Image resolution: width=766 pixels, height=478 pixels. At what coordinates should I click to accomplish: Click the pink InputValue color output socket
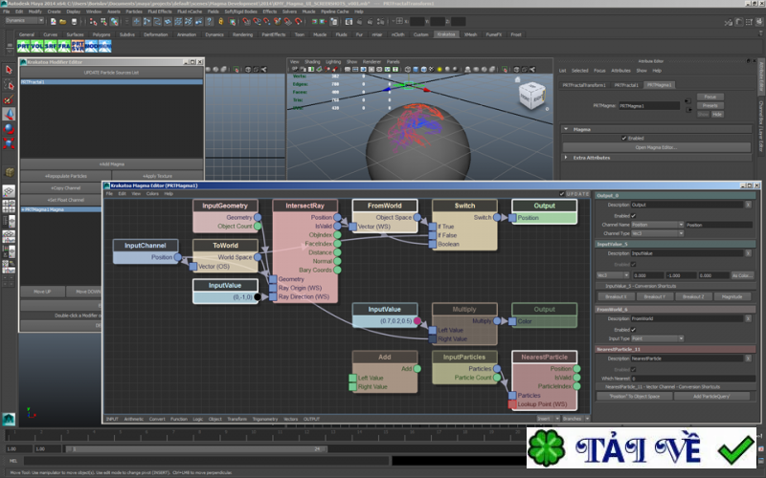417,321
